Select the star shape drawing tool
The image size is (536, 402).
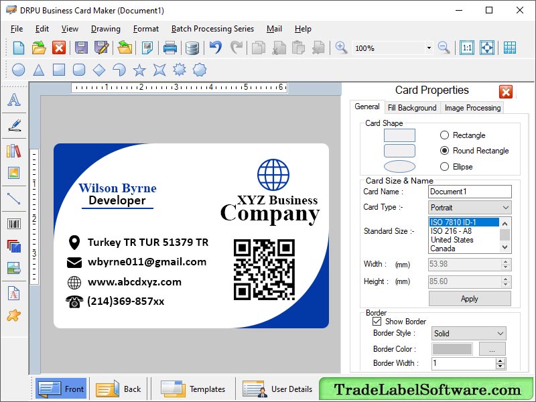click(139, 70)
